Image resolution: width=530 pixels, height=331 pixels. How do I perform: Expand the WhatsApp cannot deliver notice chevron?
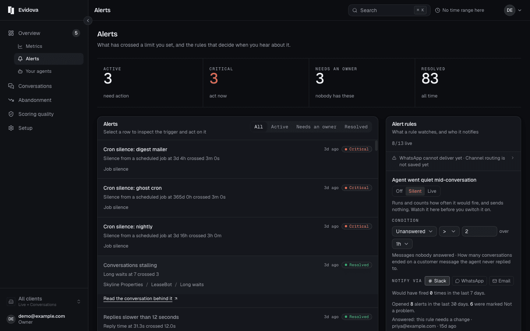(x=513, y=158)
